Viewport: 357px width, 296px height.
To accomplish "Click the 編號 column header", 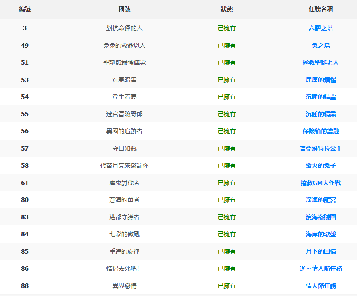I will [x=25, y=9].
